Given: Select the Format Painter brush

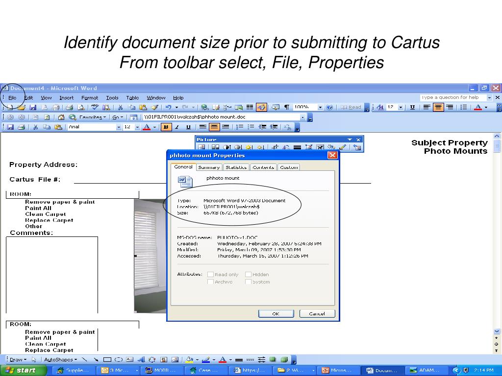Looking at the screenshot, I should [x=155, y=107].
